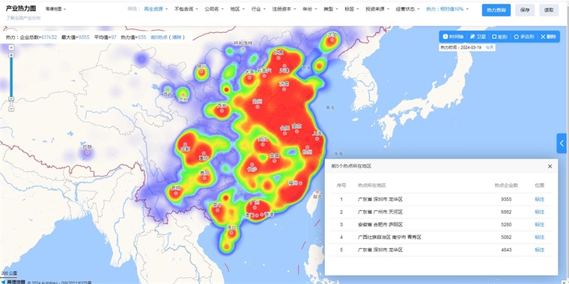Toggle the 卫星 satellite view
Viewport: 569px width, 284px height.
pos(478,37)
